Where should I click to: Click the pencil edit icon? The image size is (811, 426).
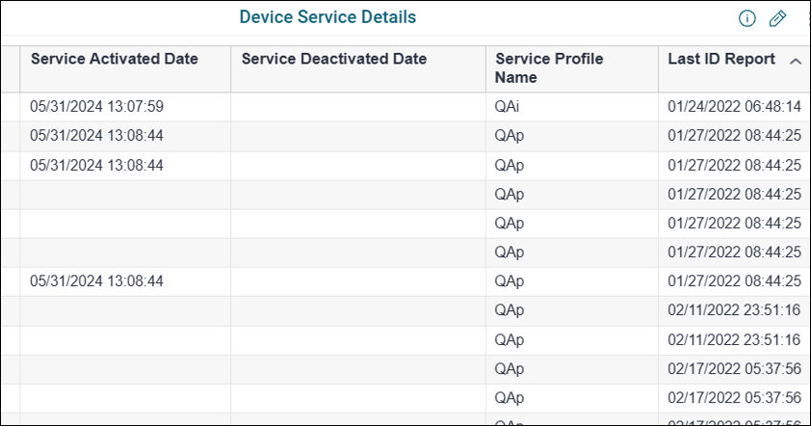(777, 18)
